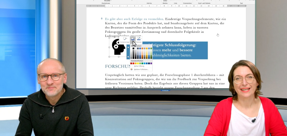Click the left handle of the blue text box
The image size is (287, 136).
[128, 48]
